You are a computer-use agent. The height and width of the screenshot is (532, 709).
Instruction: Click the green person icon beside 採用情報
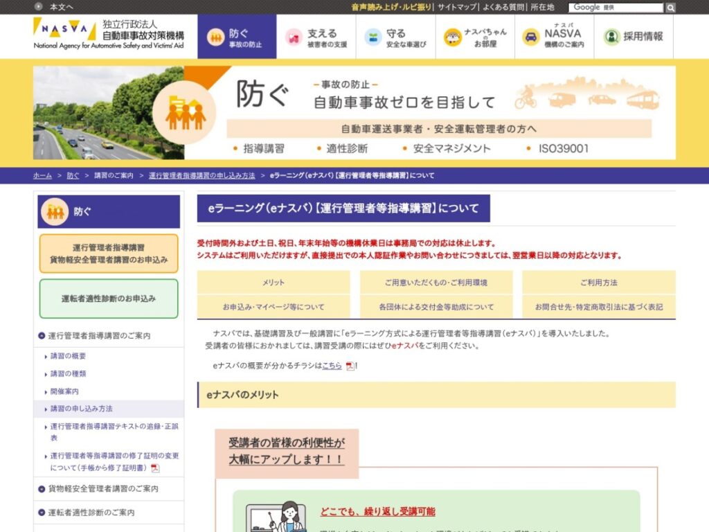tap(611, 37)
